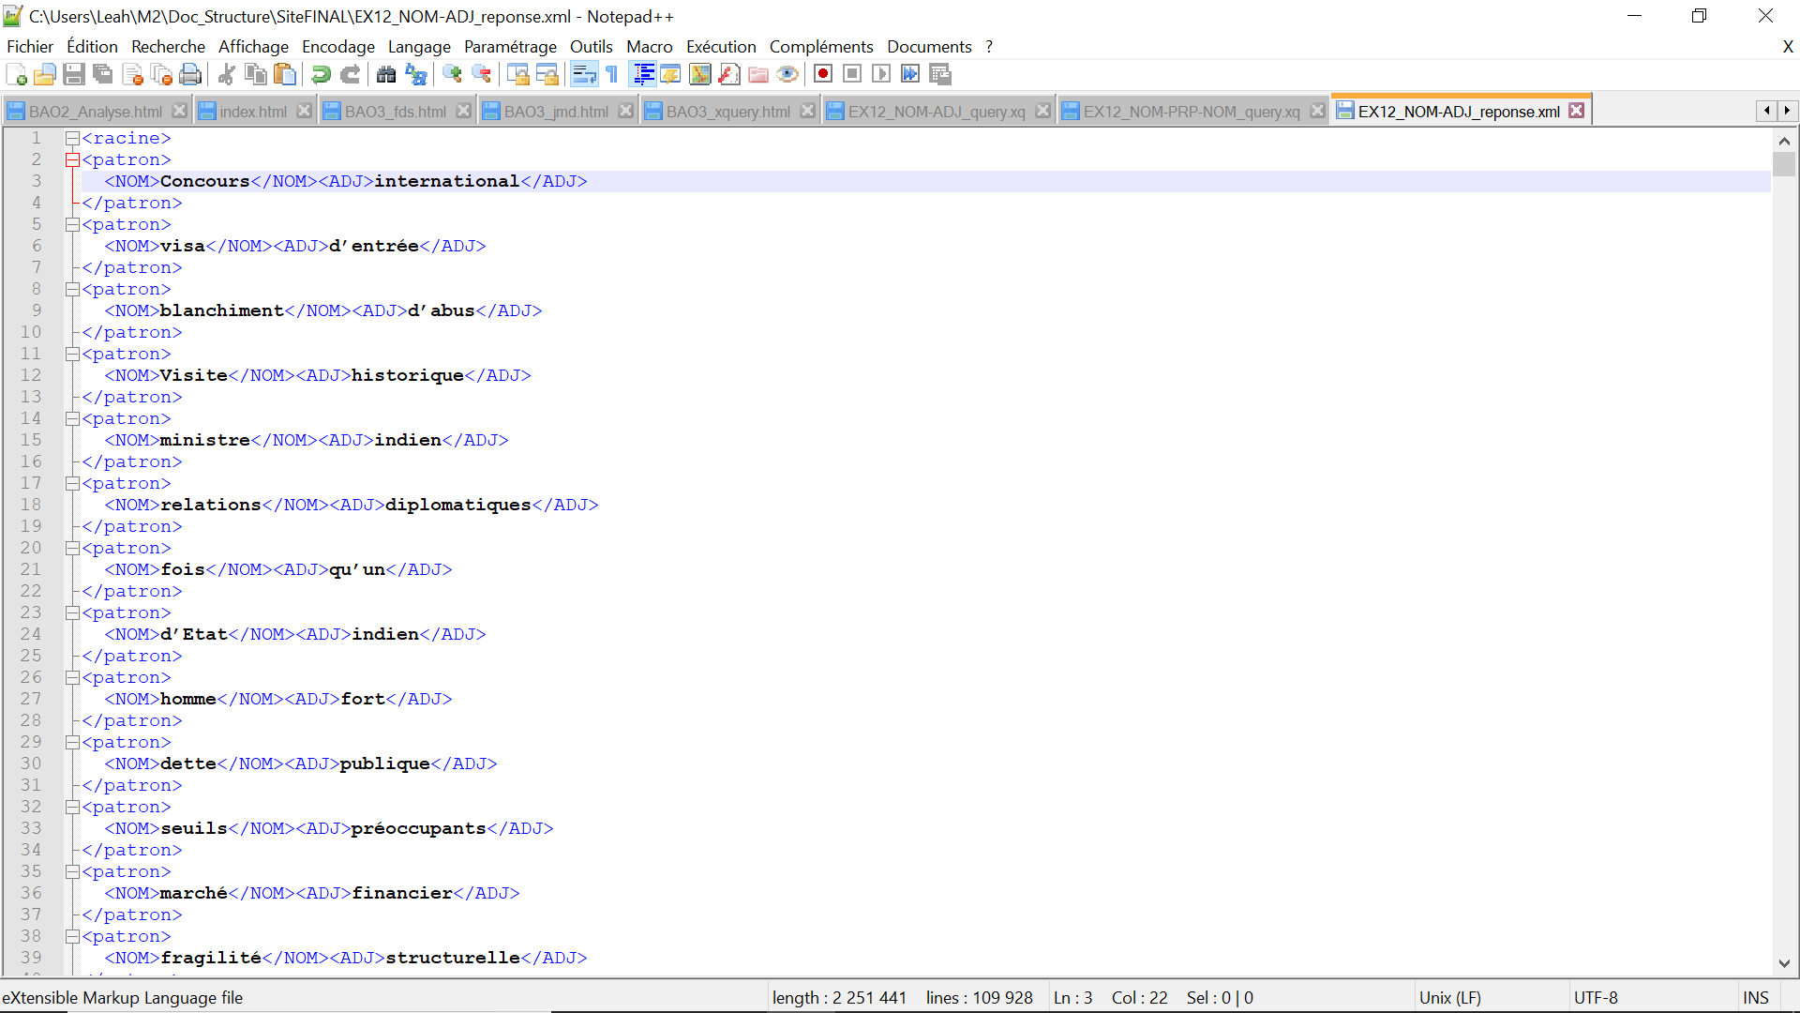Open the user-defined language icon
The image size is (1800, 1013).
[x=670, y=75]
